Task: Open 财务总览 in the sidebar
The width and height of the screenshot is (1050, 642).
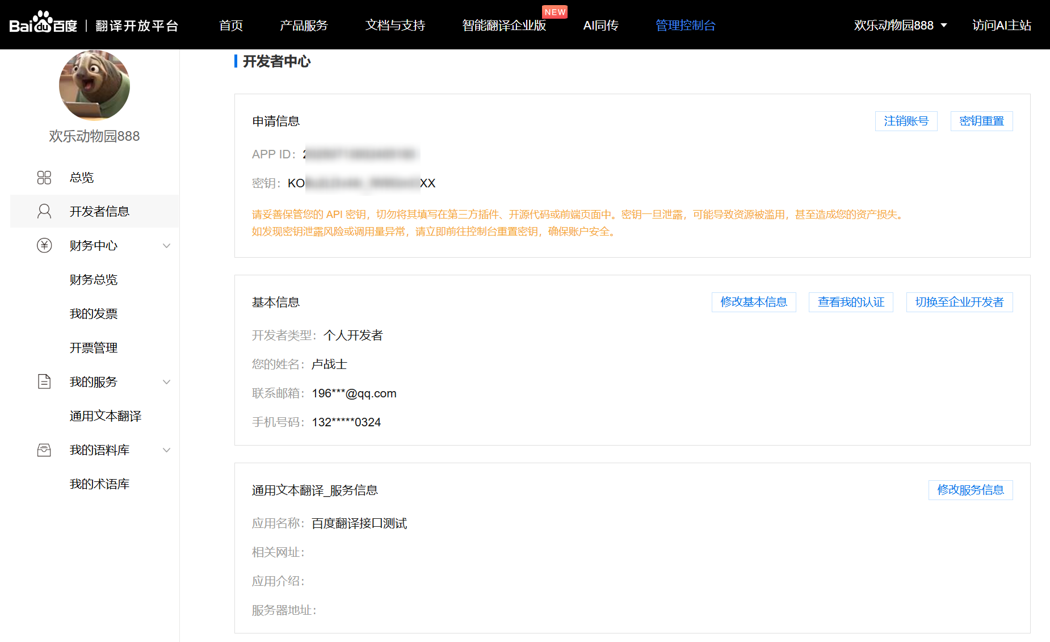Action: pyautogui.click(x=94, y=280)
